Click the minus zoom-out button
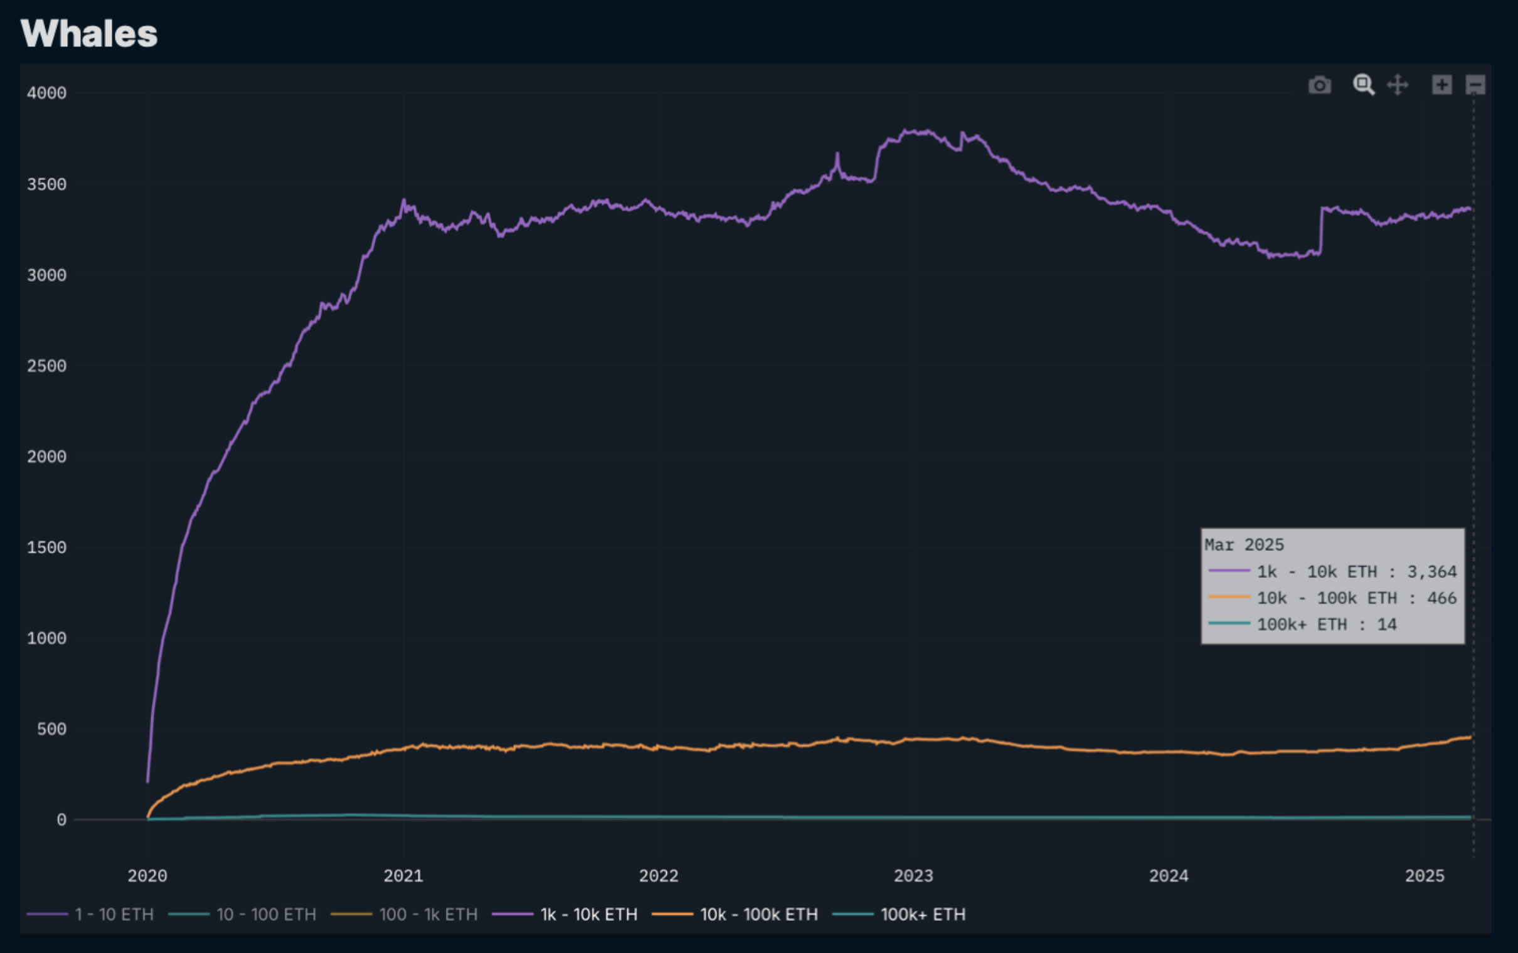 1475,85
